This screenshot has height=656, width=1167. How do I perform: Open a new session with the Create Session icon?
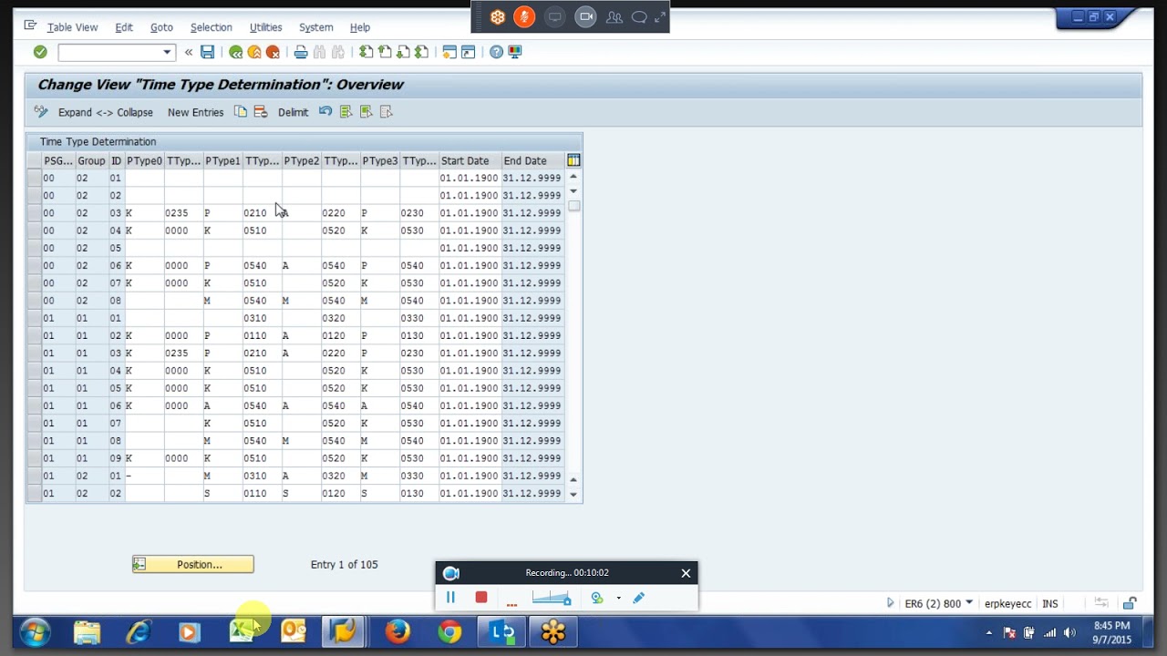[x=449, y=52]
